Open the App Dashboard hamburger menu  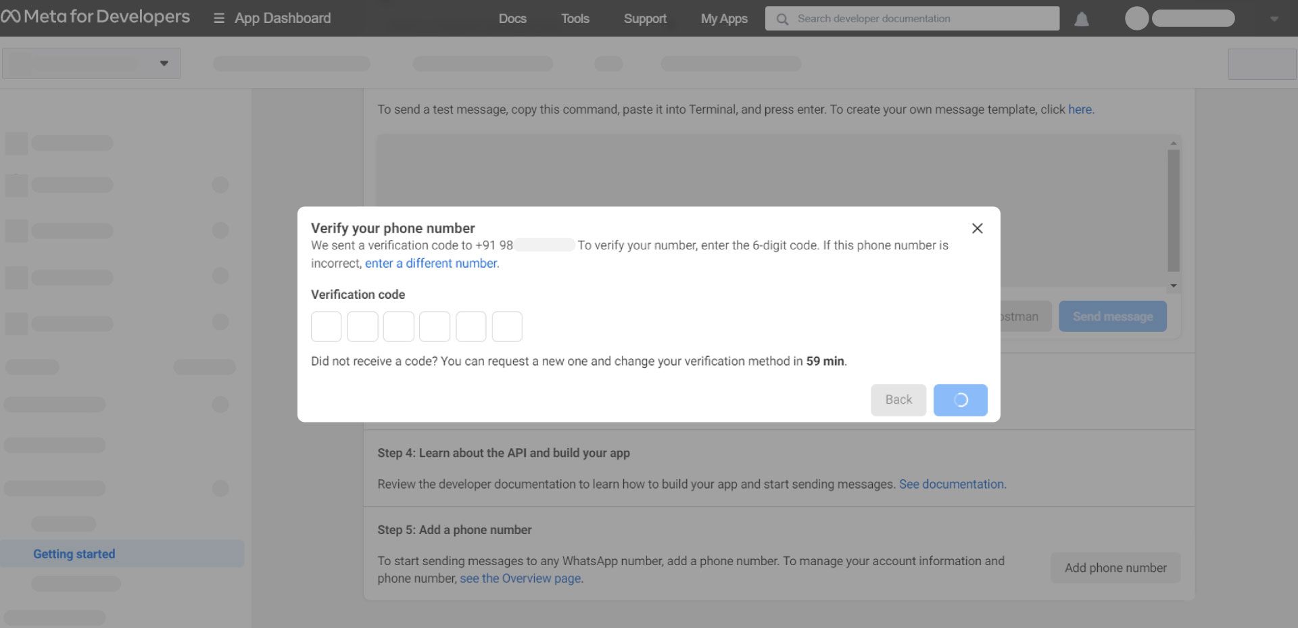pyautogui.click(x=218, y=18)
